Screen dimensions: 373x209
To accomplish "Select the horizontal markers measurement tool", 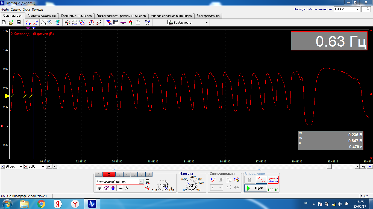I will pyautogui.click(x=28, y=23).
